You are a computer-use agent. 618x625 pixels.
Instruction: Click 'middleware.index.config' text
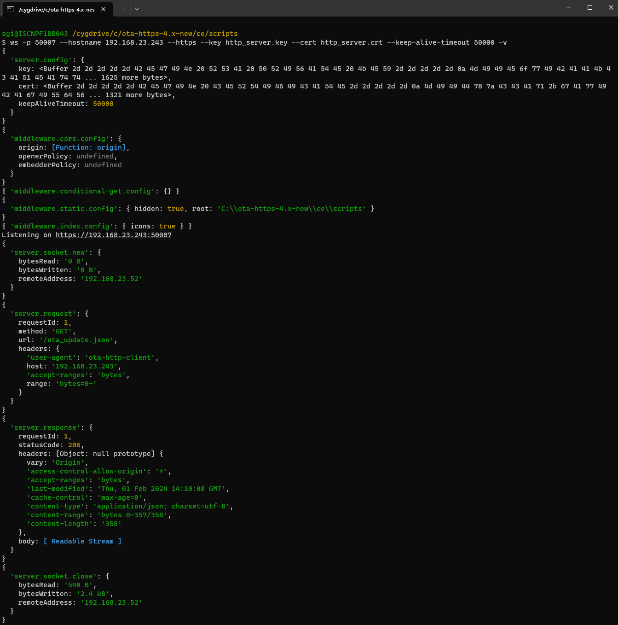[x=62, y=226]
